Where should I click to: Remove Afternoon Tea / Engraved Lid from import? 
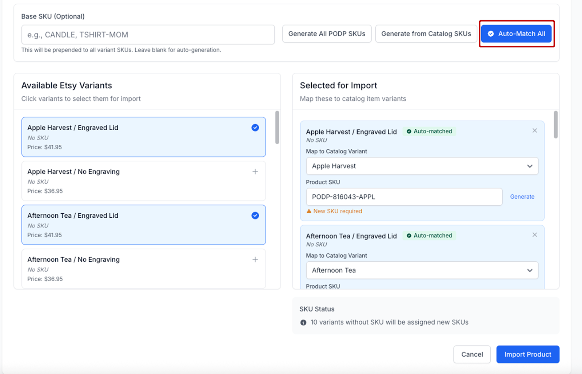[x=534, y=235]
